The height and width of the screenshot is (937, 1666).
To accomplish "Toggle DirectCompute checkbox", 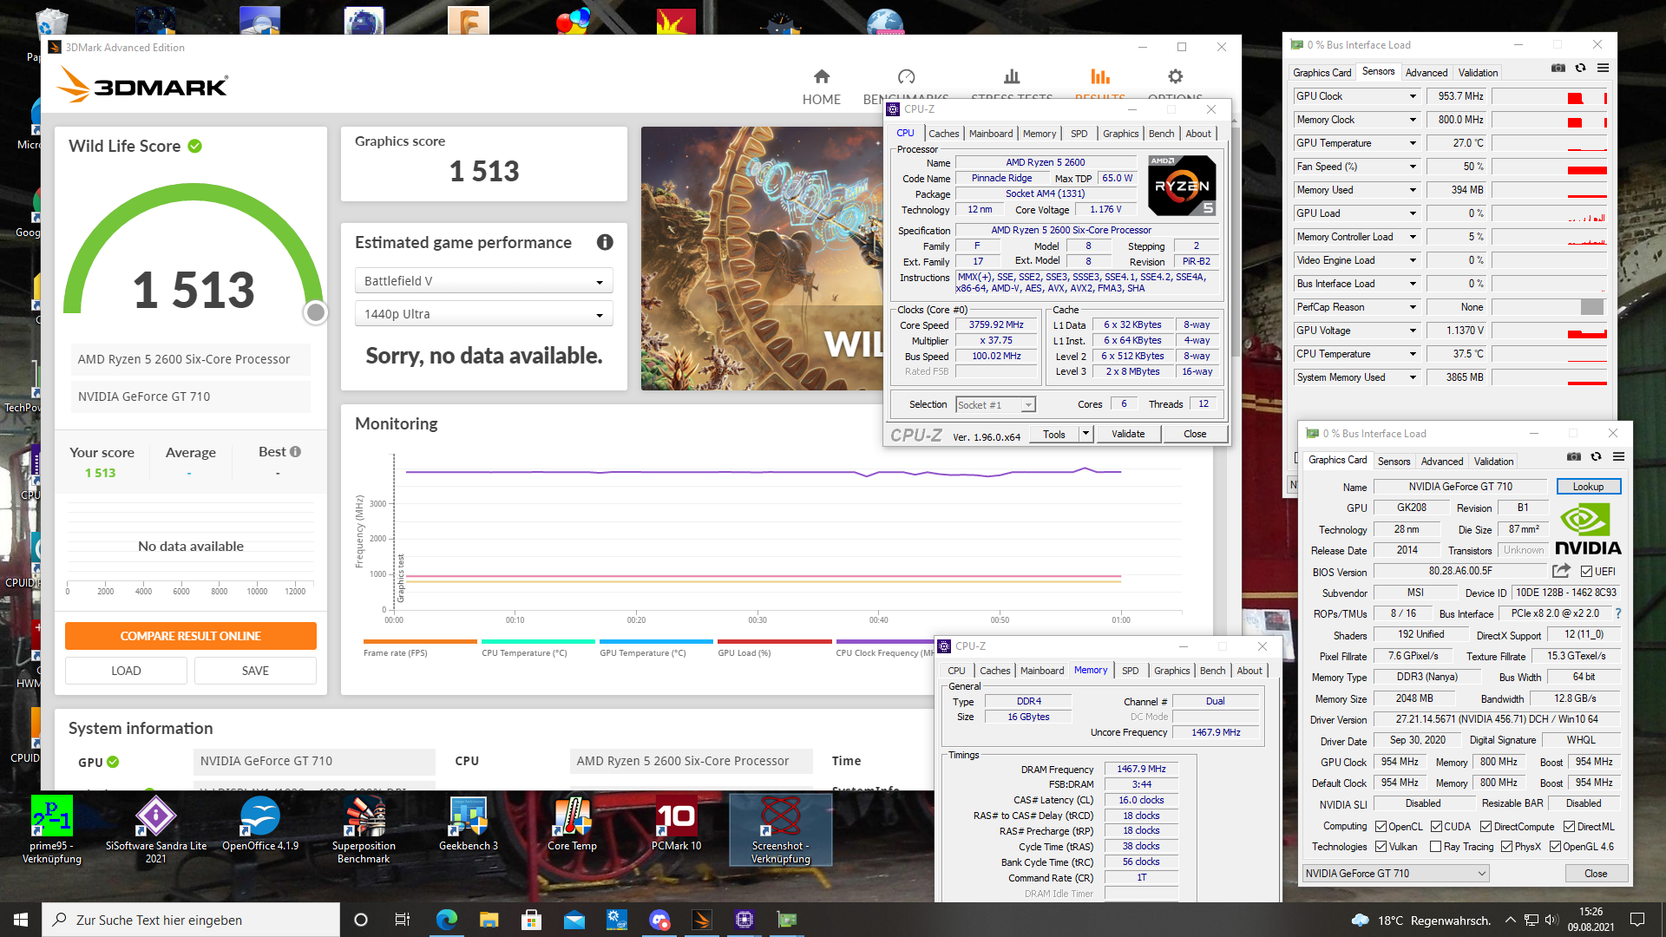I will point(1486,826).
